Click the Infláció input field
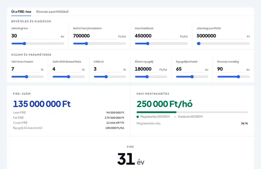 click(x=107, y=69)
